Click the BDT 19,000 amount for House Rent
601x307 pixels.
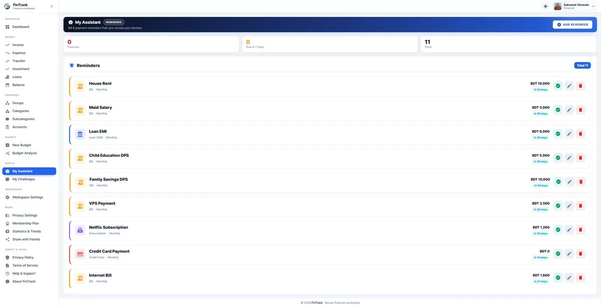[540, 84]
